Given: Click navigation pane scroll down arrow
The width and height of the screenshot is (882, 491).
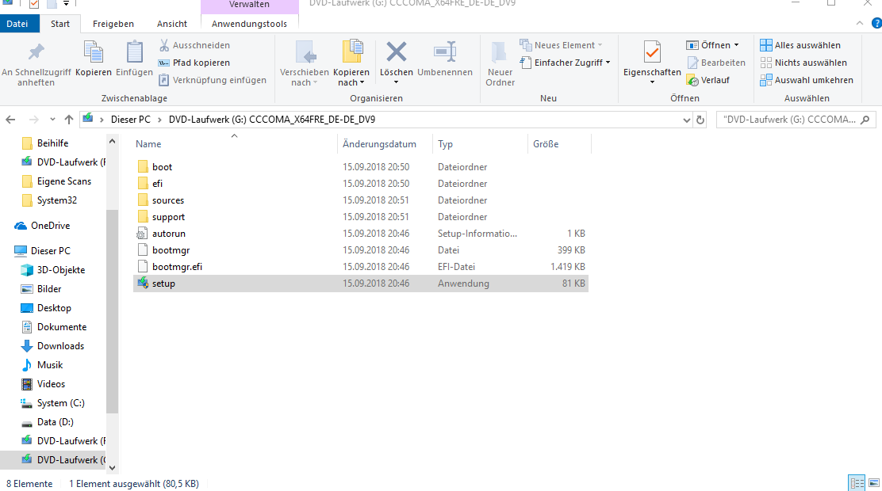Looking at the screenshot, I should coord(112,467).
